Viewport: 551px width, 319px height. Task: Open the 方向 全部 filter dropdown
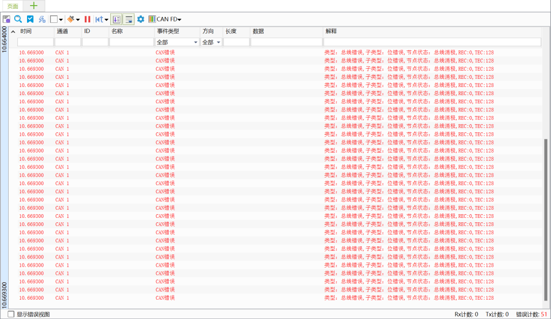point(211,42)
